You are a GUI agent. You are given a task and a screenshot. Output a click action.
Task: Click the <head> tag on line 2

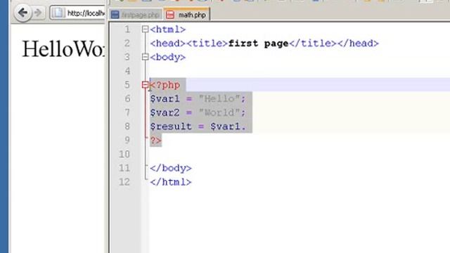[168, 44]
